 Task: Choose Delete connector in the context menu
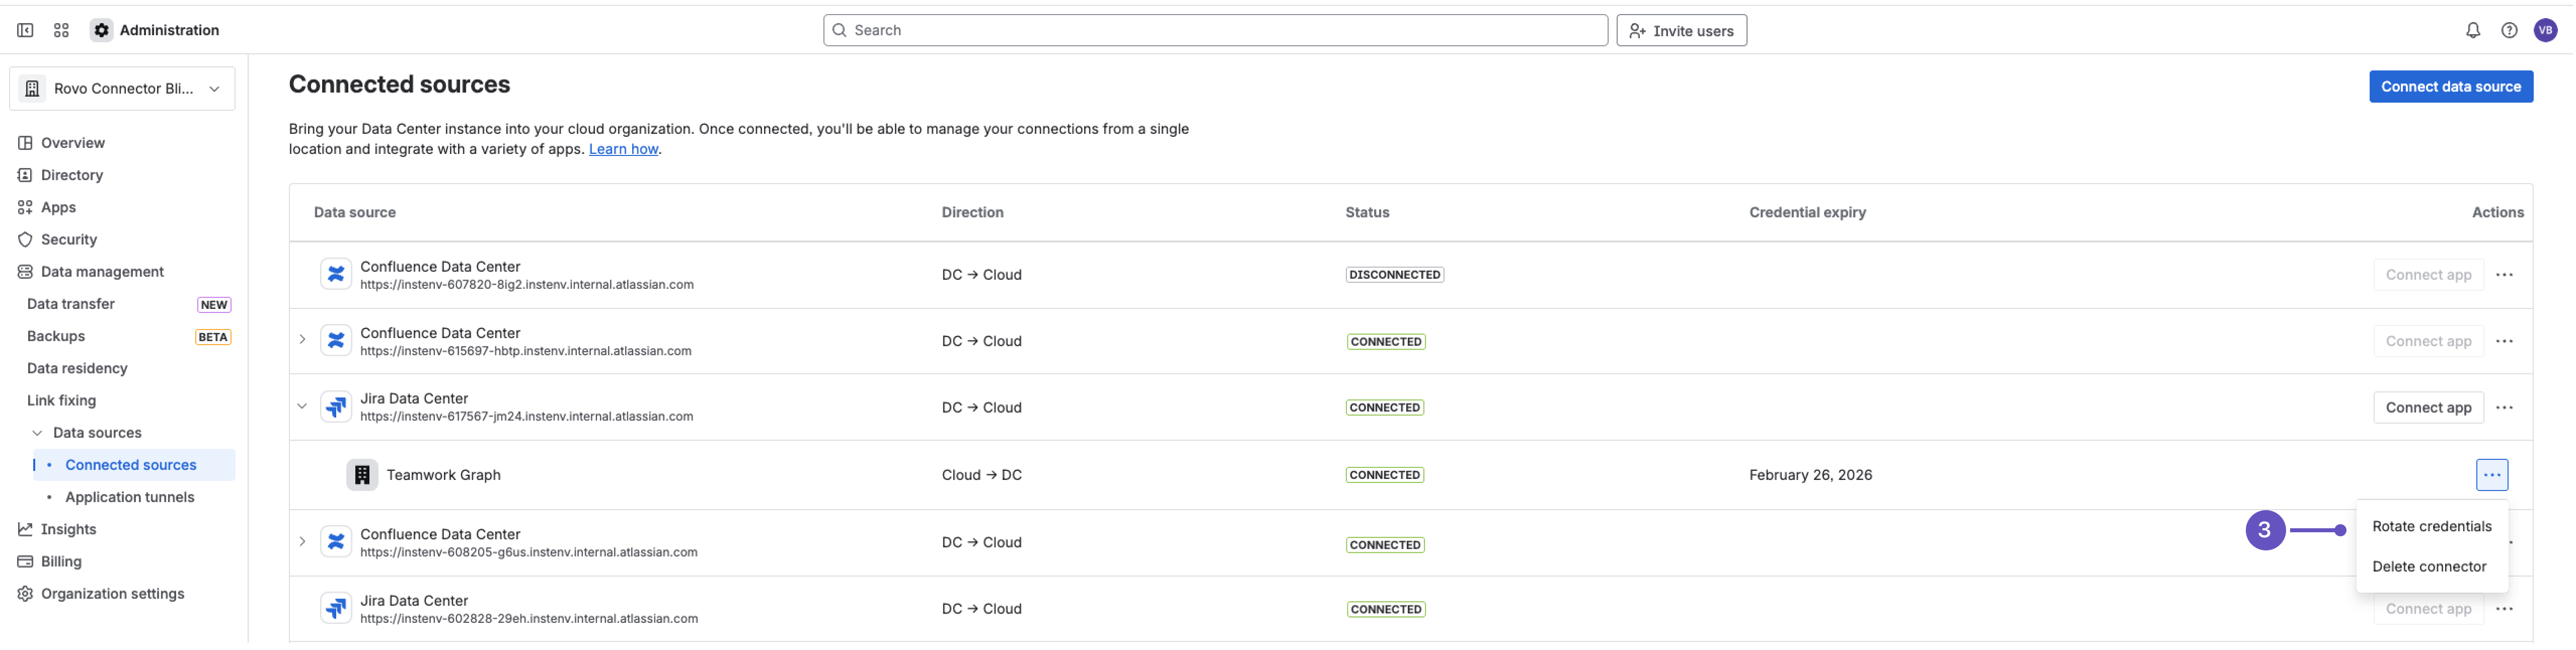pos(2430,566)
